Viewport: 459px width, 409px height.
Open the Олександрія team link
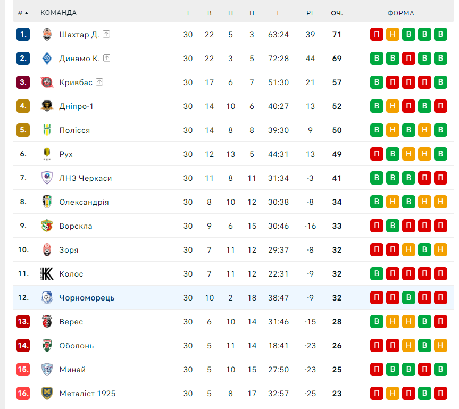click(x=84, y=202)
